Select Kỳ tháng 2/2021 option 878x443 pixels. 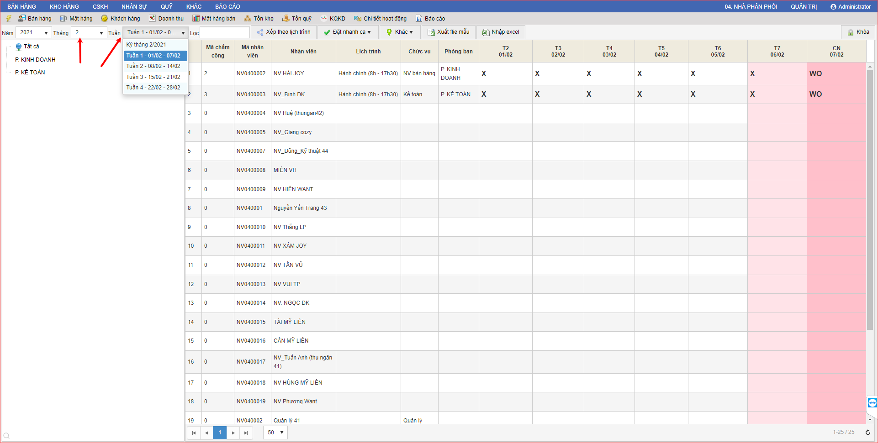point(155,45)
